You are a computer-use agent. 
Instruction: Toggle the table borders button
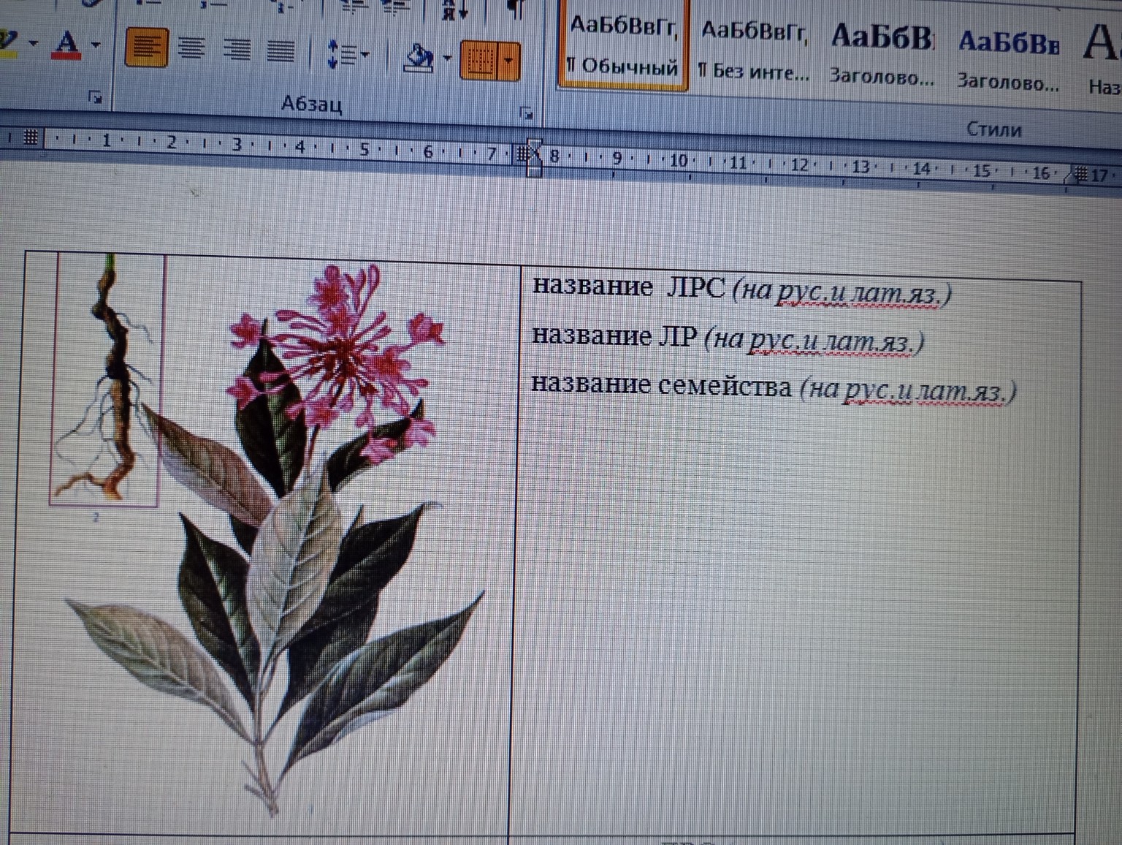click(479, 60)
